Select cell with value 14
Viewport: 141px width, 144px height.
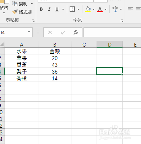(55, 78)
